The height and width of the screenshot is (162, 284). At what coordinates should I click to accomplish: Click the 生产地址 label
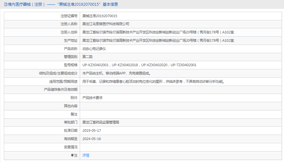tap(71, 40)
